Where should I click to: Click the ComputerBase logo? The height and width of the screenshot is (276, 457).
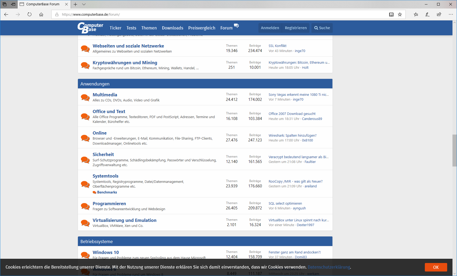(x=90, y=28)
